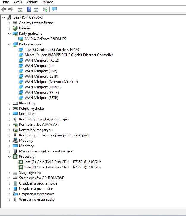Click the USB plug icon beside Kontrolery uniwersalnej magistrali

tap(15, 135)
